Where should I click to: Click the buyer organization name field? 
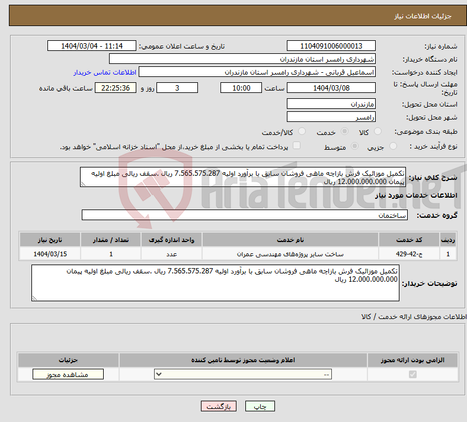[242, 59]
